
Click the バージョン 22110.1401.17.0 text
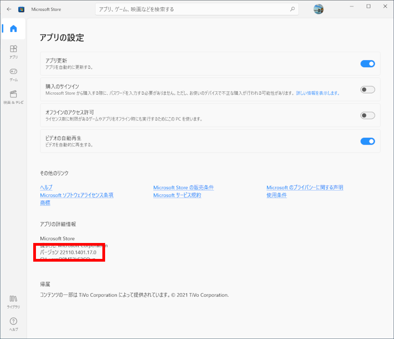68,253
